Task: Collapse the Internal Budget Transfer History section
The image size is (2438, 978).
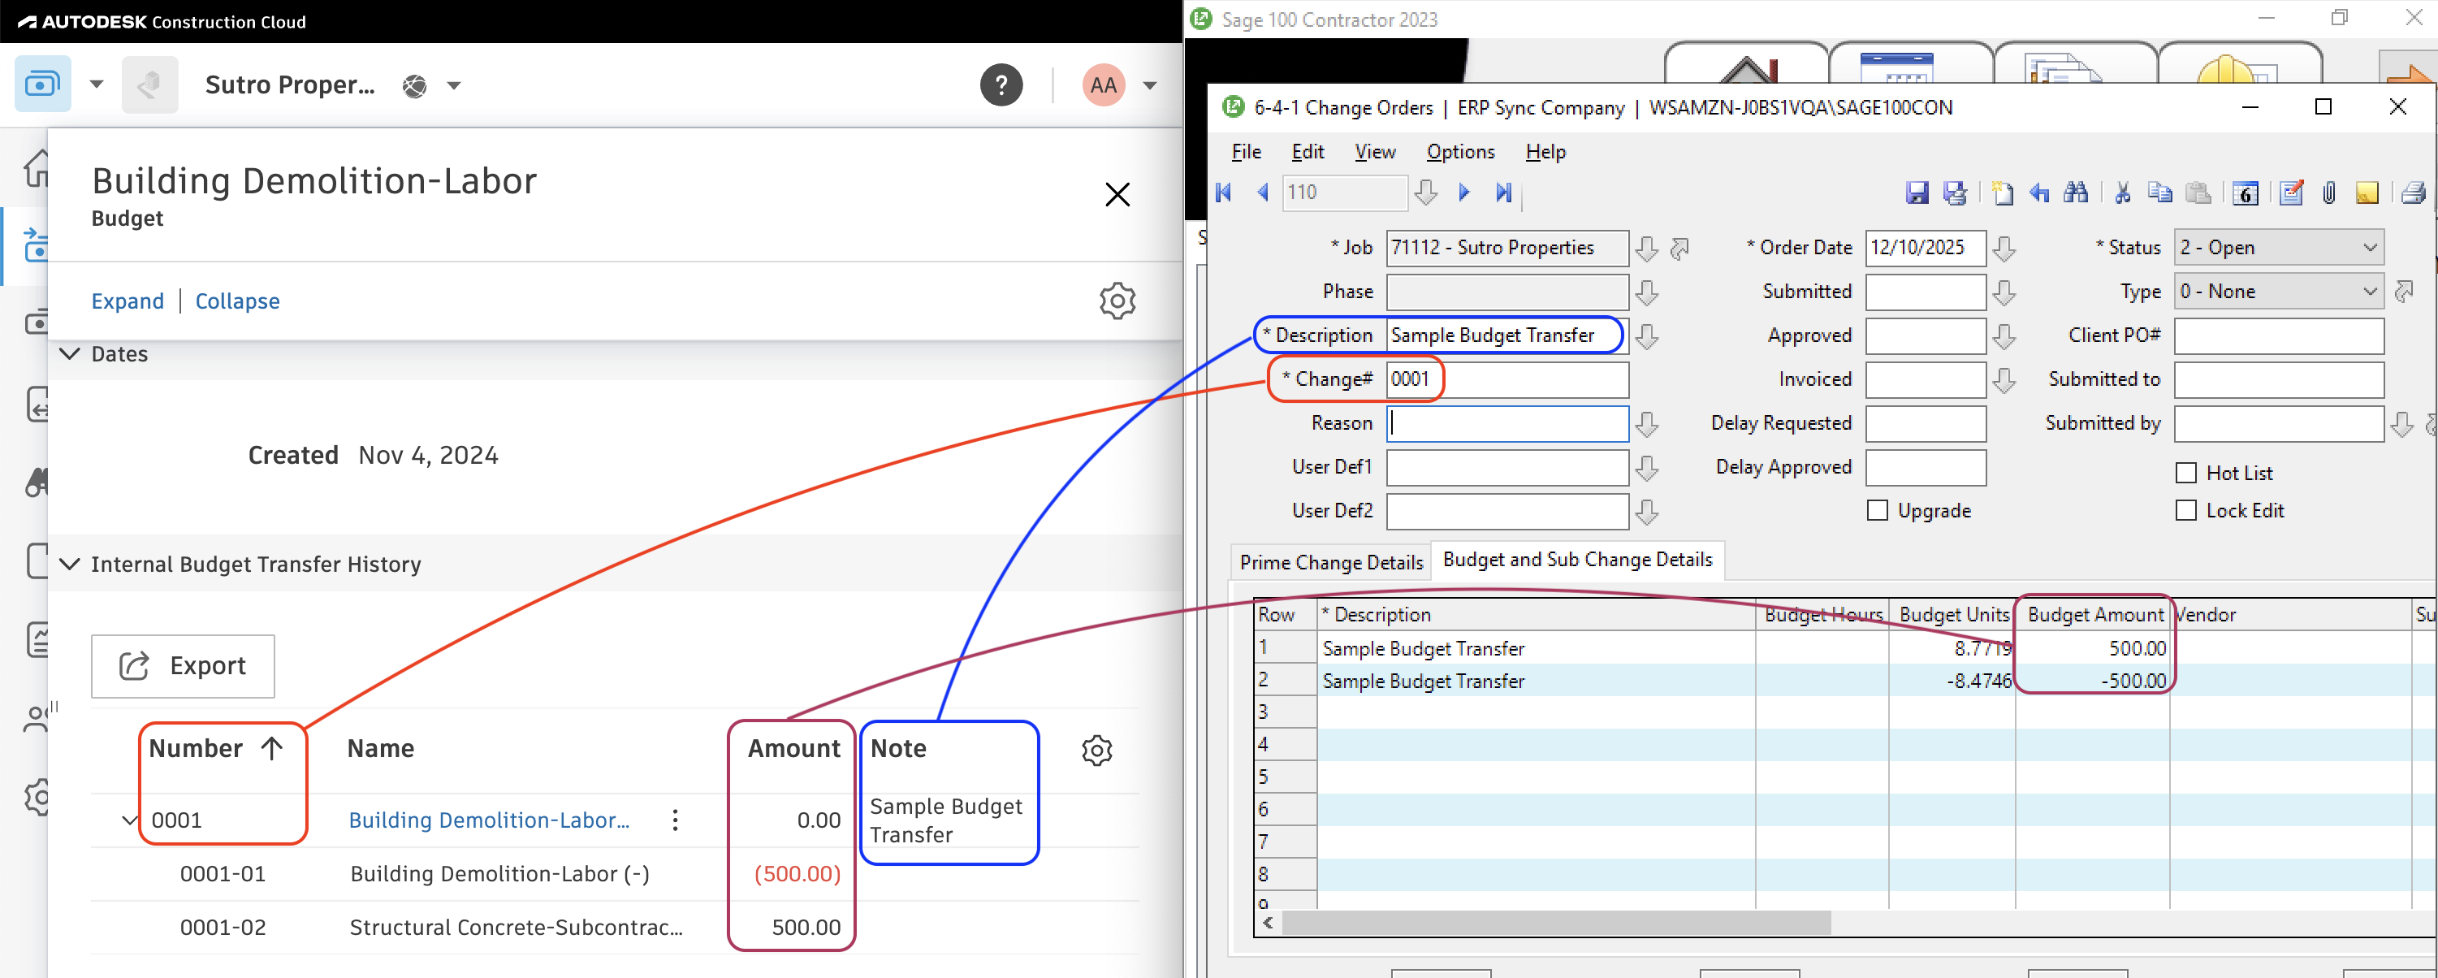Action: click(69, 565)
